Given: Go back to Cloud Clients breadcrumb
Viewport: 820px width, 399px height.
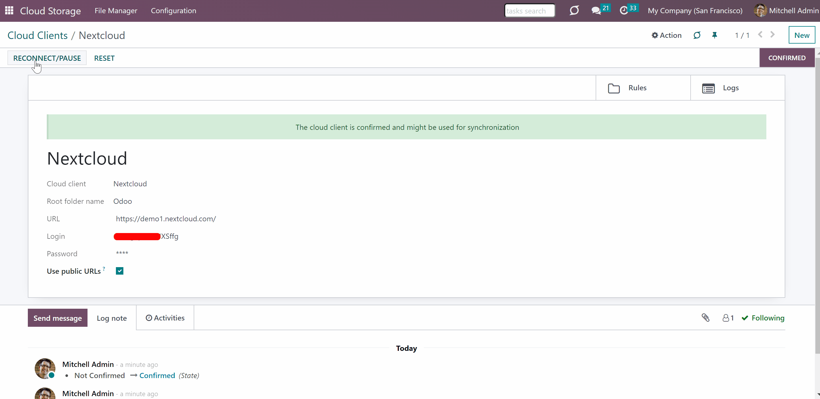Looking at the screenshot, I should [x=38, y=35].
